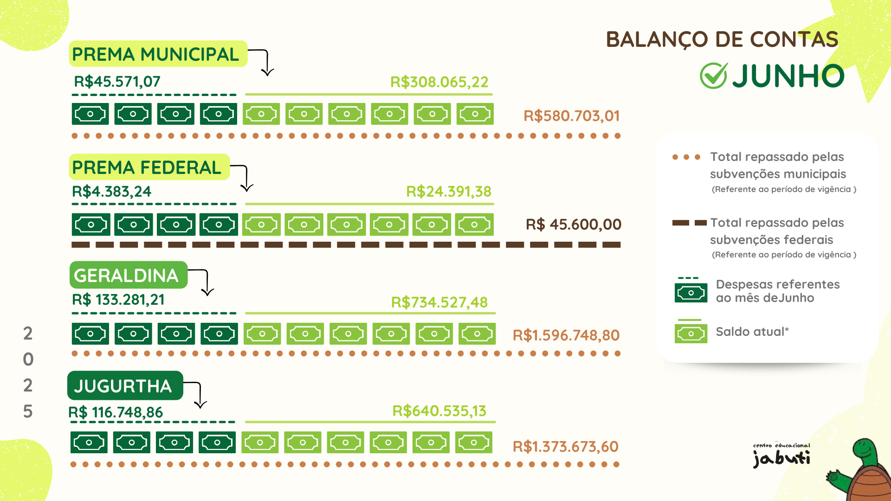The height and width of the screenshot is (501, 891).
Task: Click the light green Saldo atual legend icon
Action: [x=691, y=333]
